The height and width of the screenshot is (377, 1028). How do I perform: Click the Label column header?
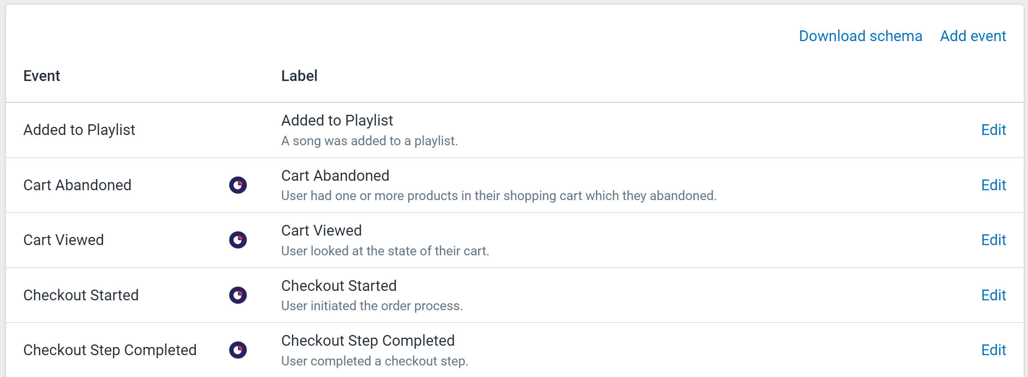[299, 76]
